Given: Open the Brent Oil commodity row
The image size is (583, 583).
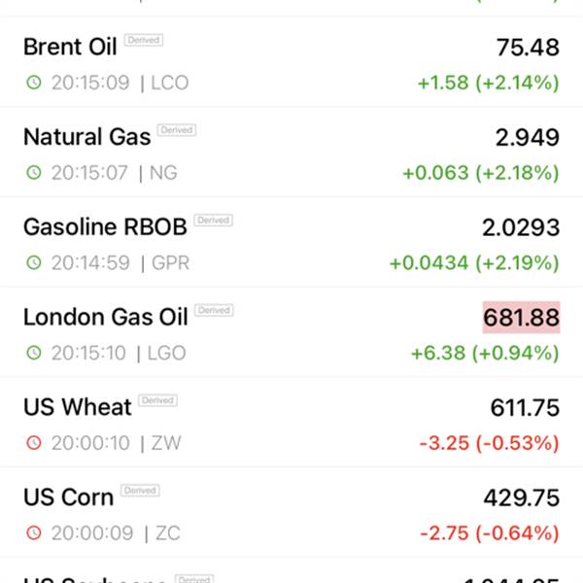Looking at the screenshot, I should [291, 62].
